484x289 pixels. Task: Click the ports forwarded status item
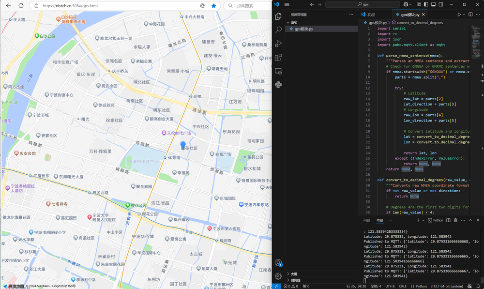[x=306, y=286]
